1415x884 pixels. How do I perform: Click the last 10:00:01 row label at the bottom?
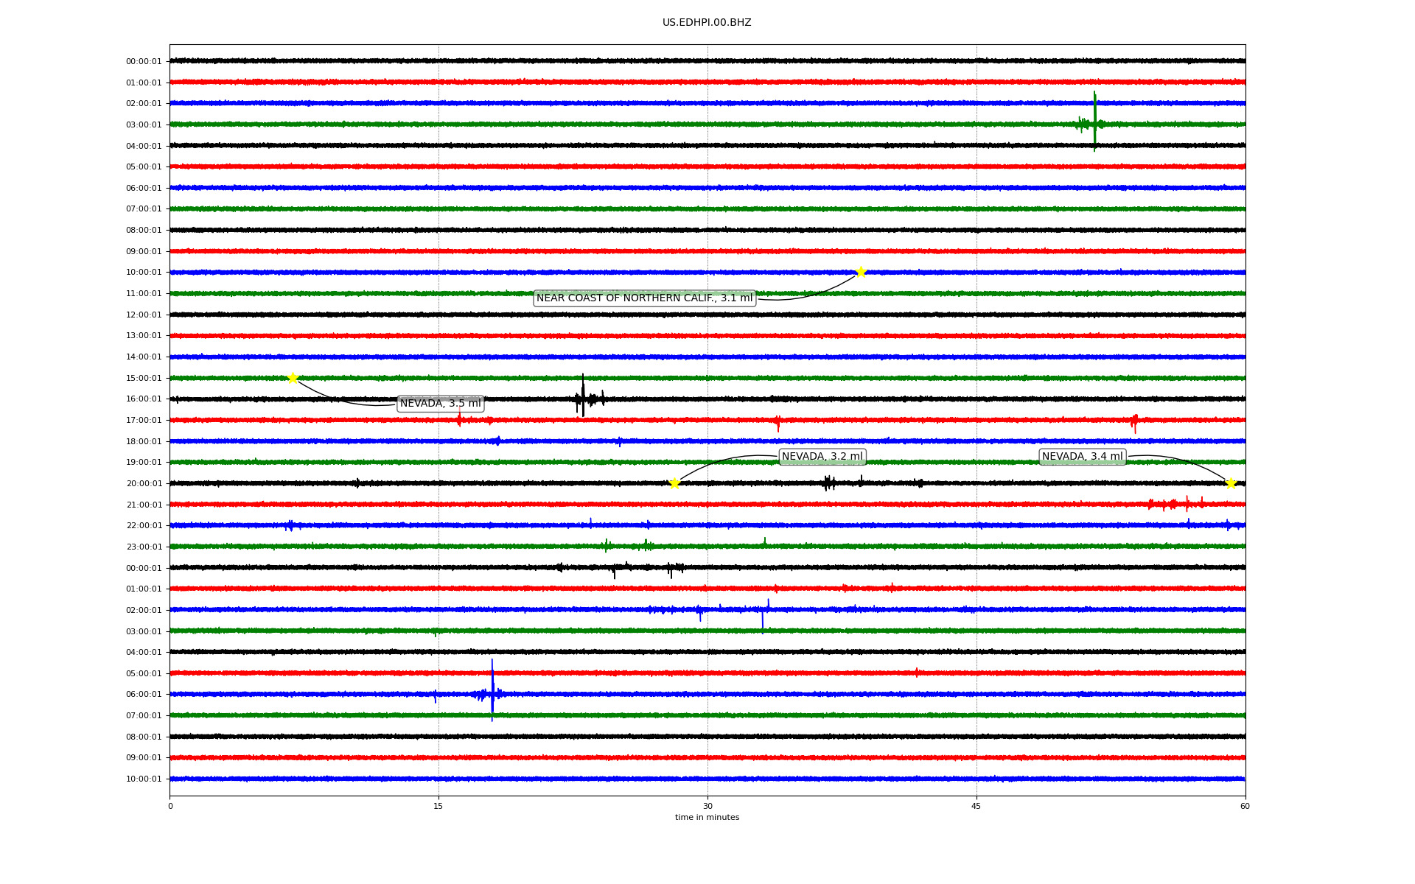point(144,779)
